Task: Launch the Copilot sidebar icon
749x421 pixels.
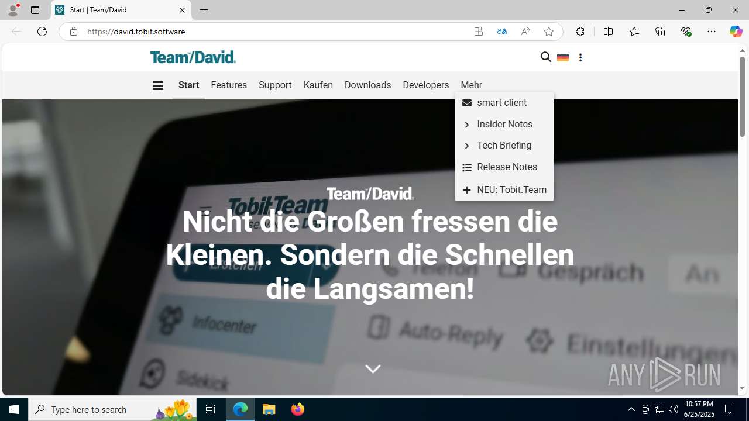Action: coord(736,32)
